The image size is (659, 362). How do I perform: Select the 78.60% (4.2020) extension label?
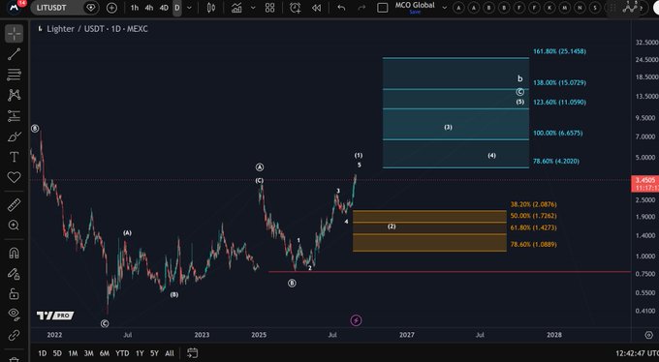pos(556,161)
